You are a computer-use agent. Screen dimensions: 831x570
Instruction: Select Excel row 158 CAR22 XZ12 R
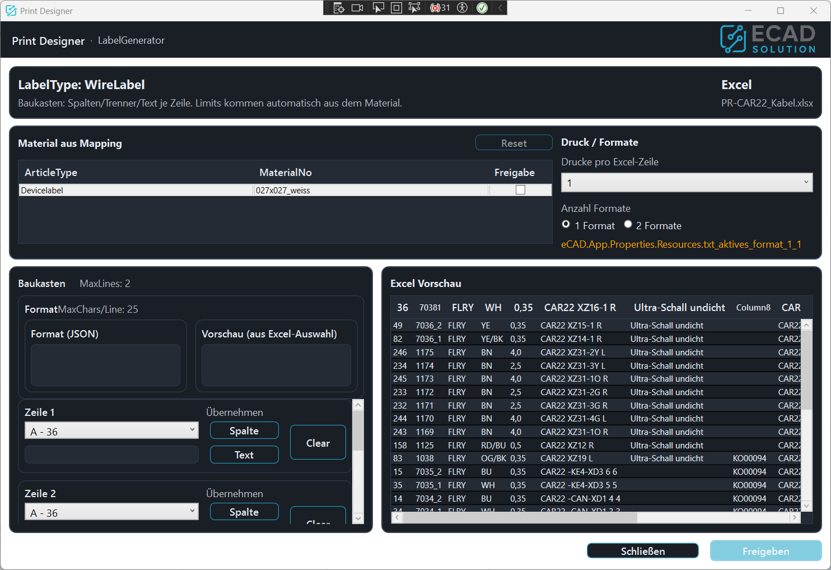(x=596, y=445)
